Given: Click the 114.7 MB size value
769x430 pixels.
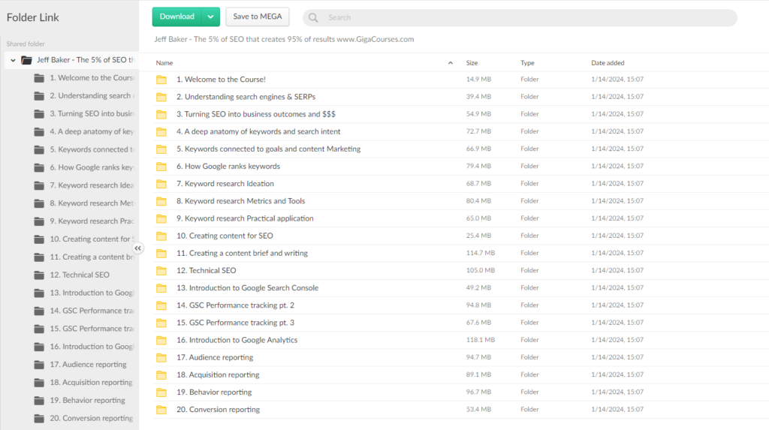Looking at the screenshot, I should (480, 253).
